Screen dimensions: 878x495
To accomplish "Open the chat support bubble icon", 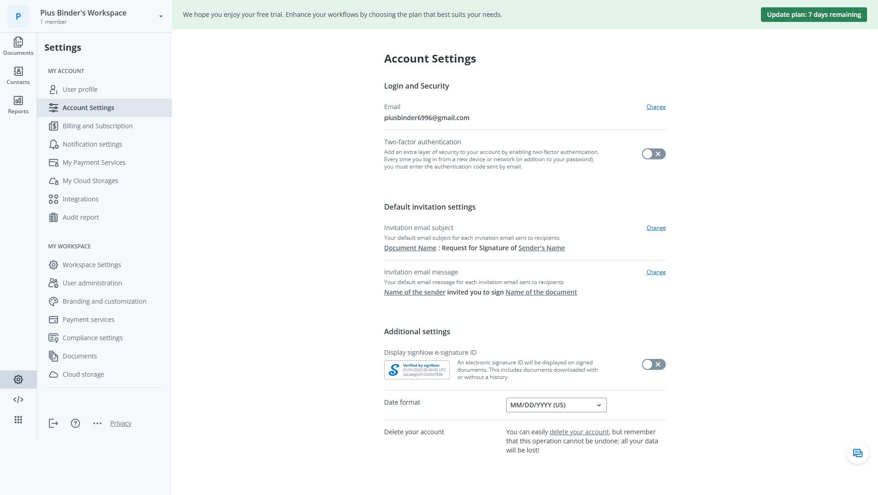I will click(857, 453).
